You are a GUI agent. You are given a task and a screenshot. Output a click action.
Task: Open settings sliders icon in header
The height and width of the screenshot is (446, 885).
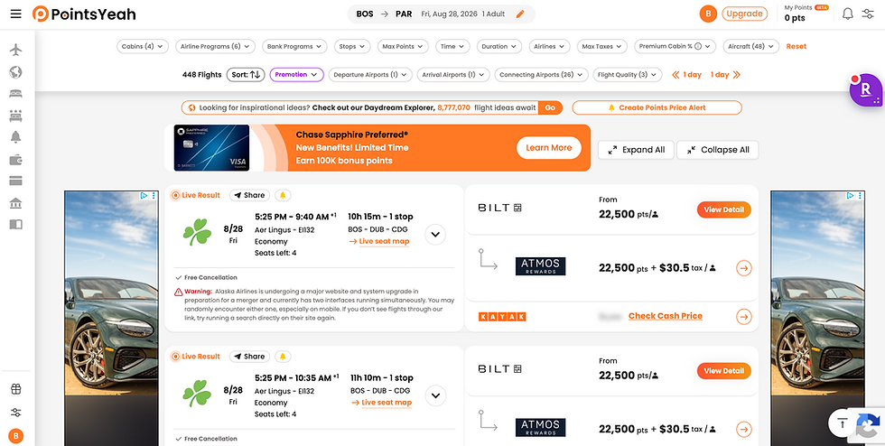pos(868,14)
